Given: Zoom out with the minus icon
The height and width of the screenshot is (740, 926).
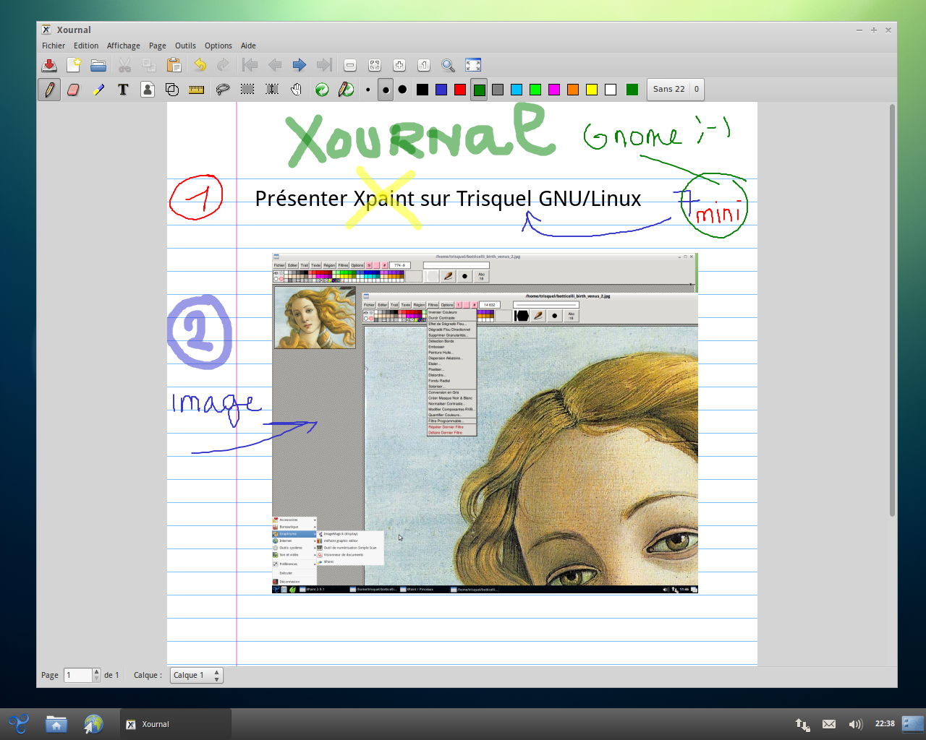Looking at the screenshot, I should pos(350,65).
